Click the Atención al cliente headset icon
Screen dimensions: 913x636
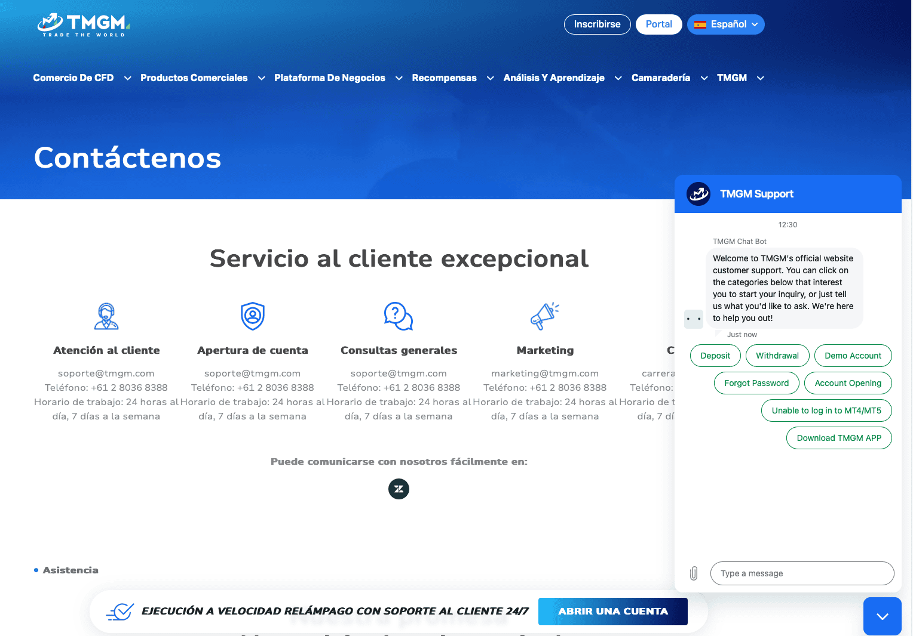[x=106, y=316]
